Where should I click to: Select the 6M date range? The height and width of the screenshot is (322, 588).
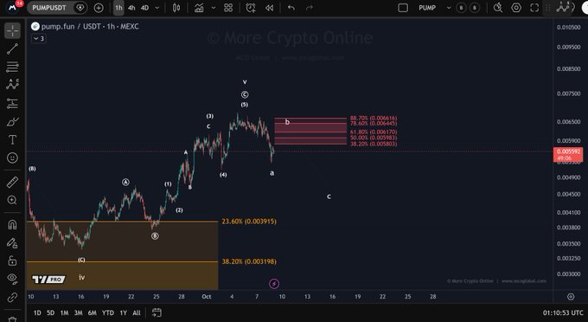pos(93,312)
